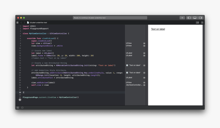Click "NSRange.init" on line 21
The height and width of the screenshot is (128, 220).
(x=42, y=75)
